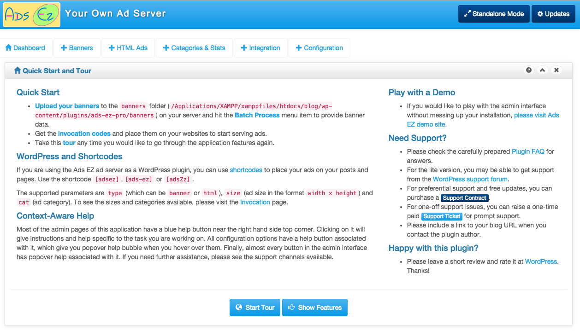Open the Invocation page link

coord(255,202)
